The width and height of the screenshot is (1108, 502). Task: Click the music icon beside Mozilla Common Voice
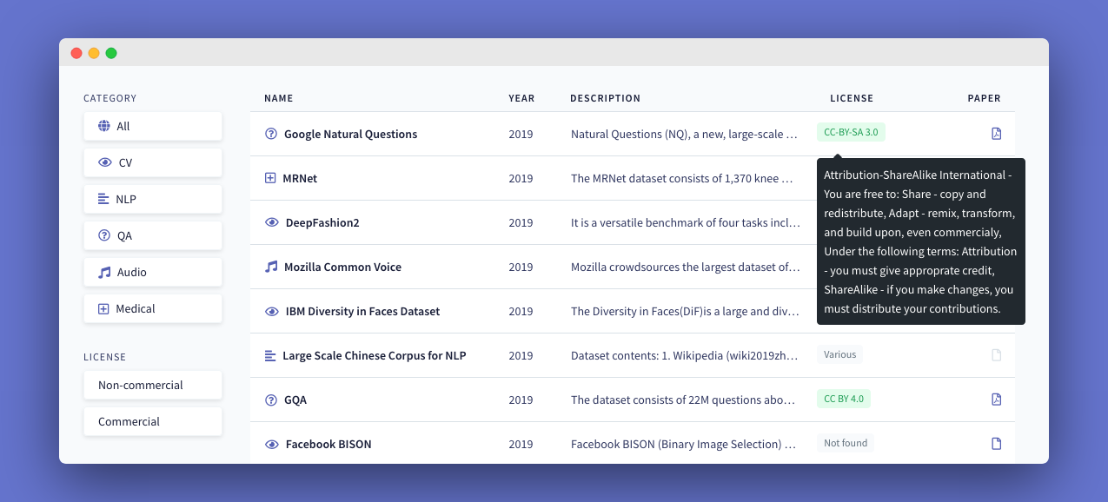[271, 267]
